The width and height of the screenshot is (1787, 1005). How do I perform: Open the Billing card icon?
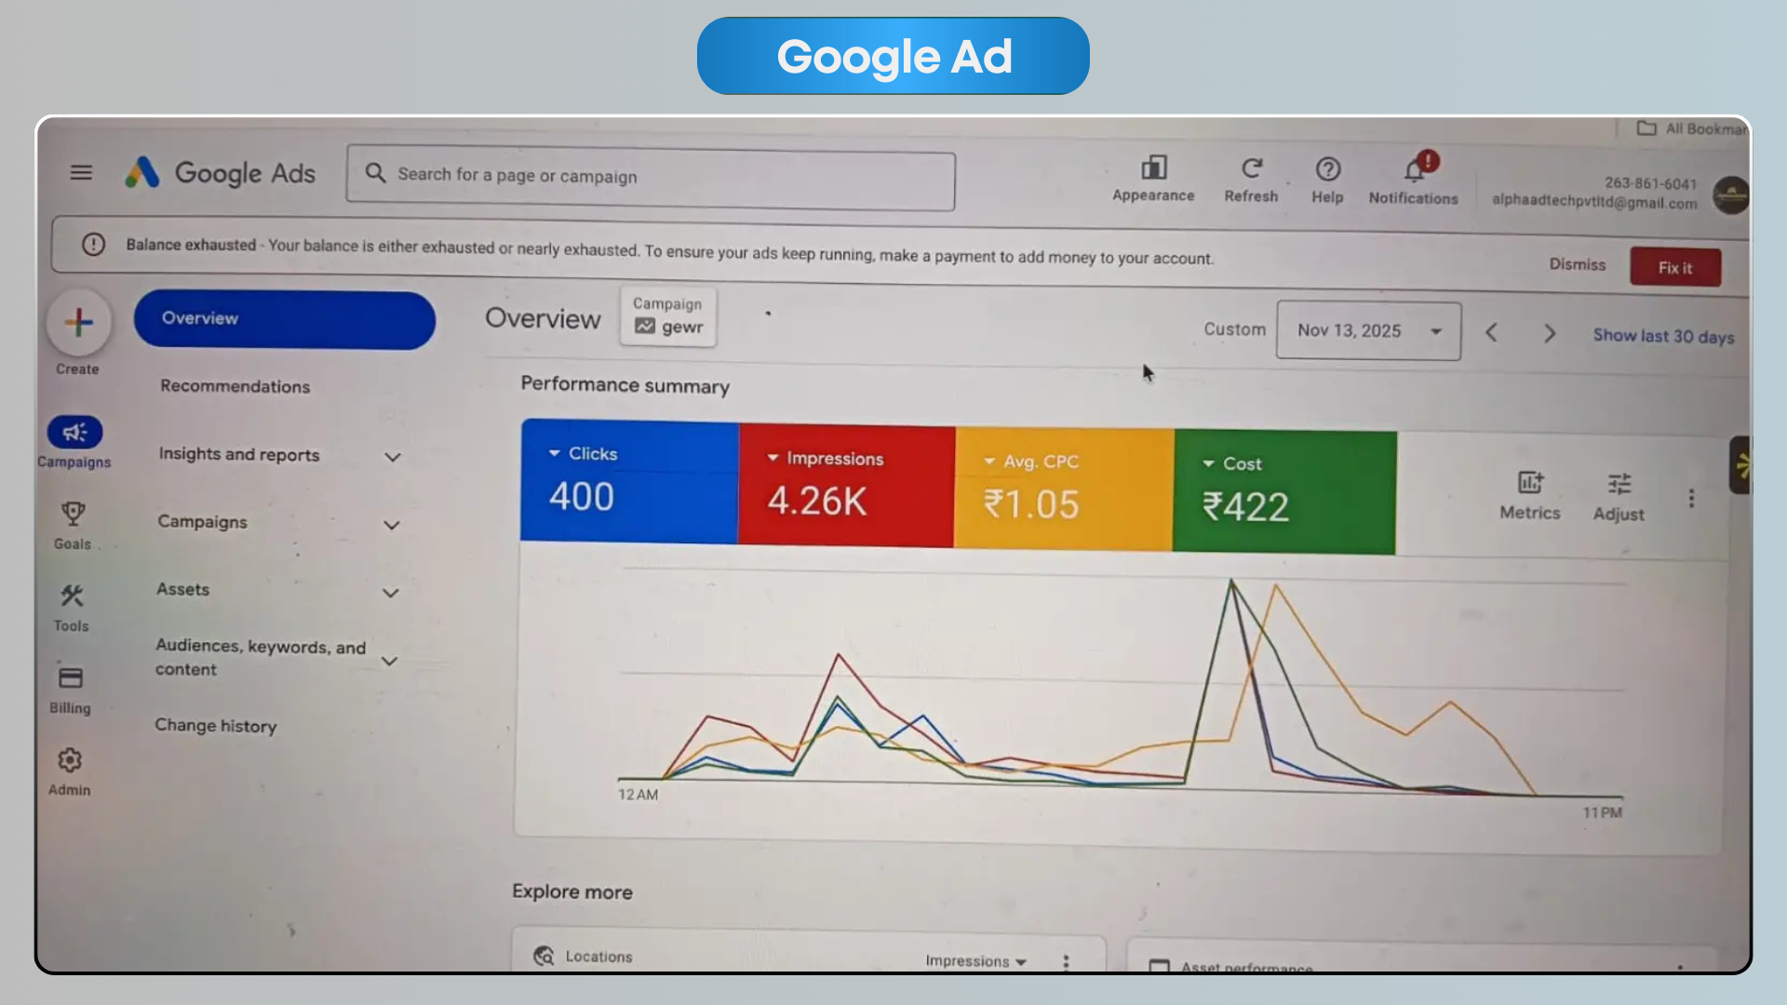tap(71, 678)
